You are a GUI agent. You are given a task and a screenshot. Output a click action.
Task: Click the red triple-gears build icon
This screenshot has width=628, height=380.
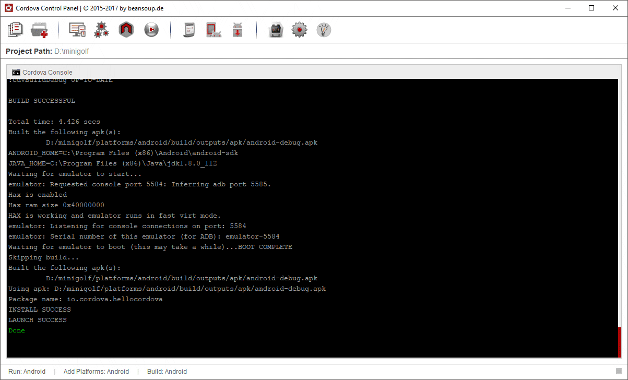point(101,30)
